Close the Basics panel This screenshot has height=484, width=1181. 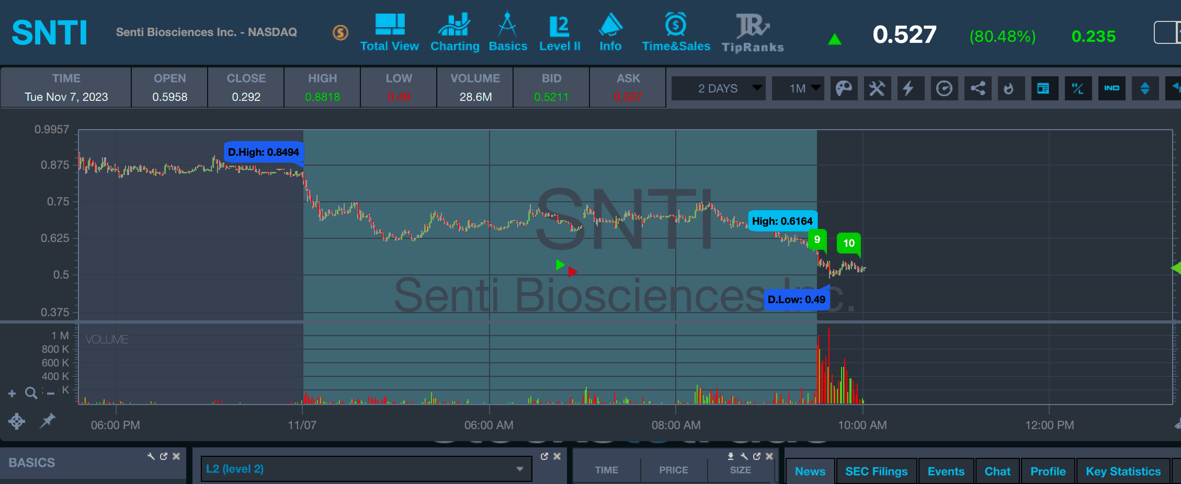pos(176,456)
